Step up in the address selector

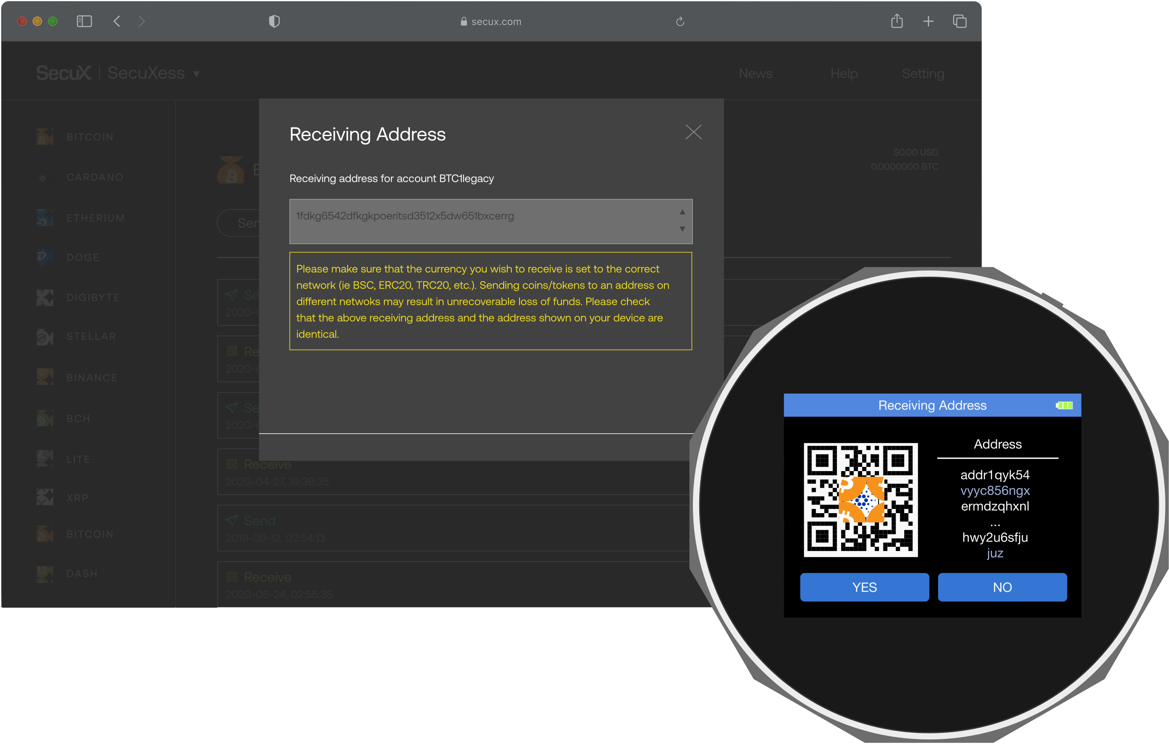[x=682, y=212]
